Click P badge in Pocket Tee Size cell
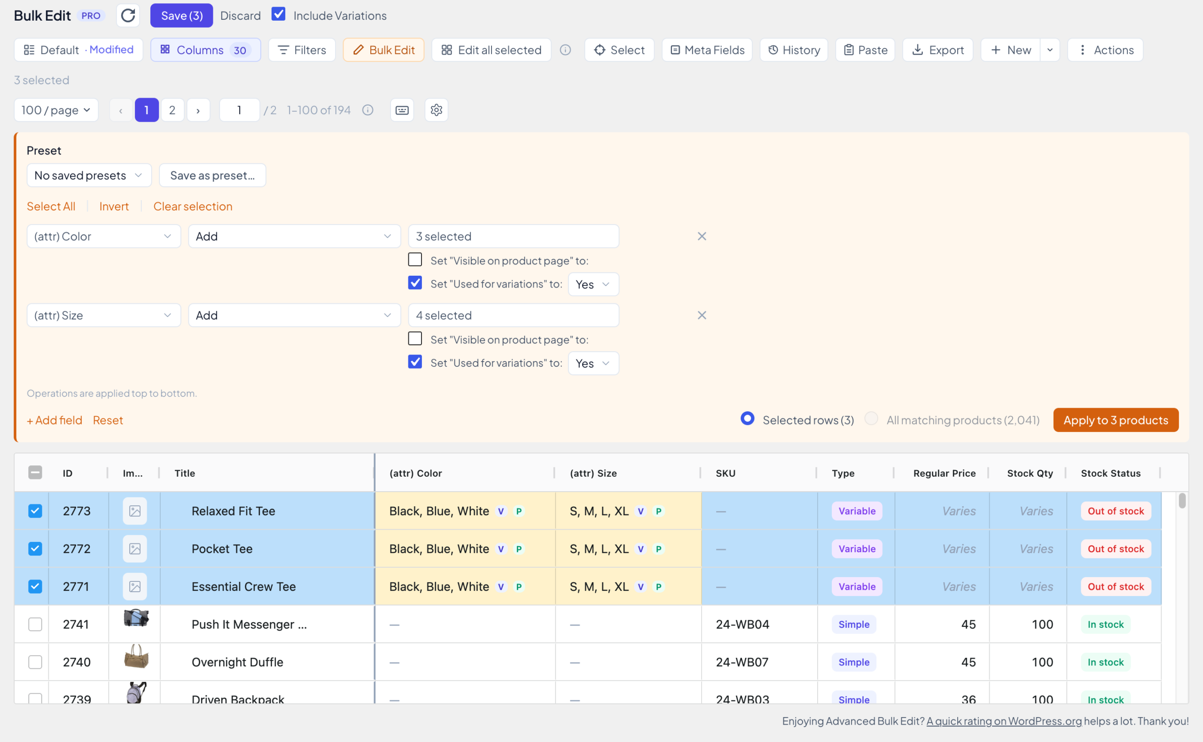This screenshot has height=742, width=1203. click(x=658, y=549)
